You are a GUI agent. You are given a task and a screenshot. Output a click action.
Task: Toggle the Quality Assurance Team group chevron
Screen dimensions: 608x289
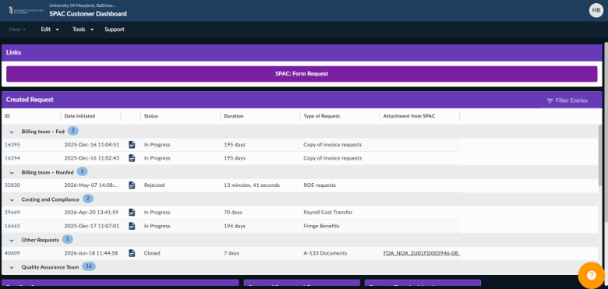click(x=12, y=267)
